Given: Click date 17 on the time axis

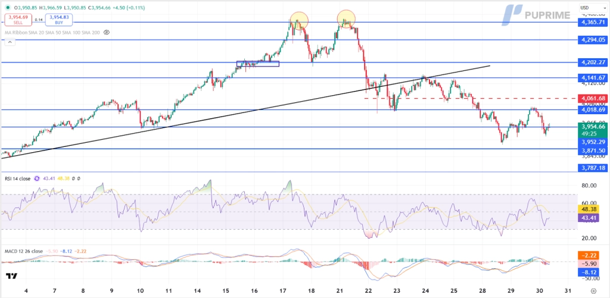Looking at the screenshot, I should 283,291.
